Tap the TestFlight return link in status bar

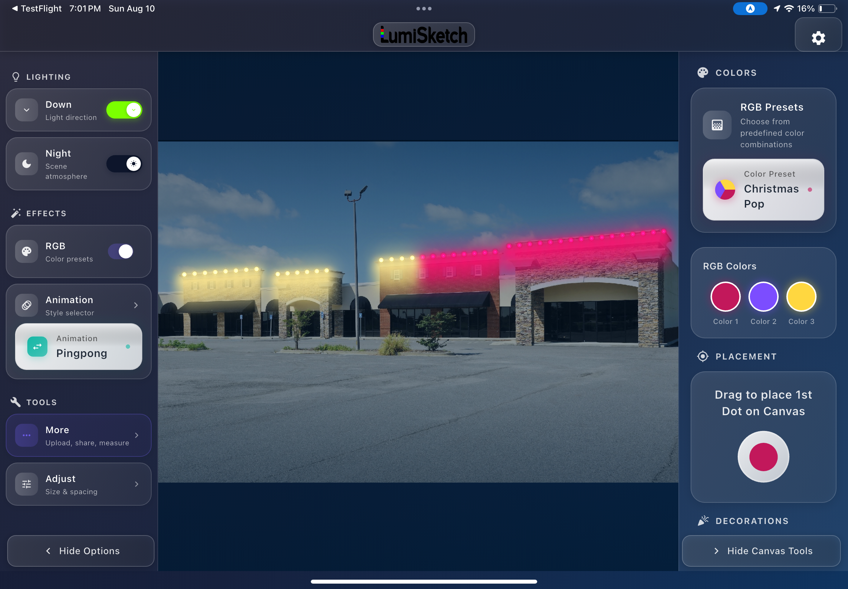point(36,8)
